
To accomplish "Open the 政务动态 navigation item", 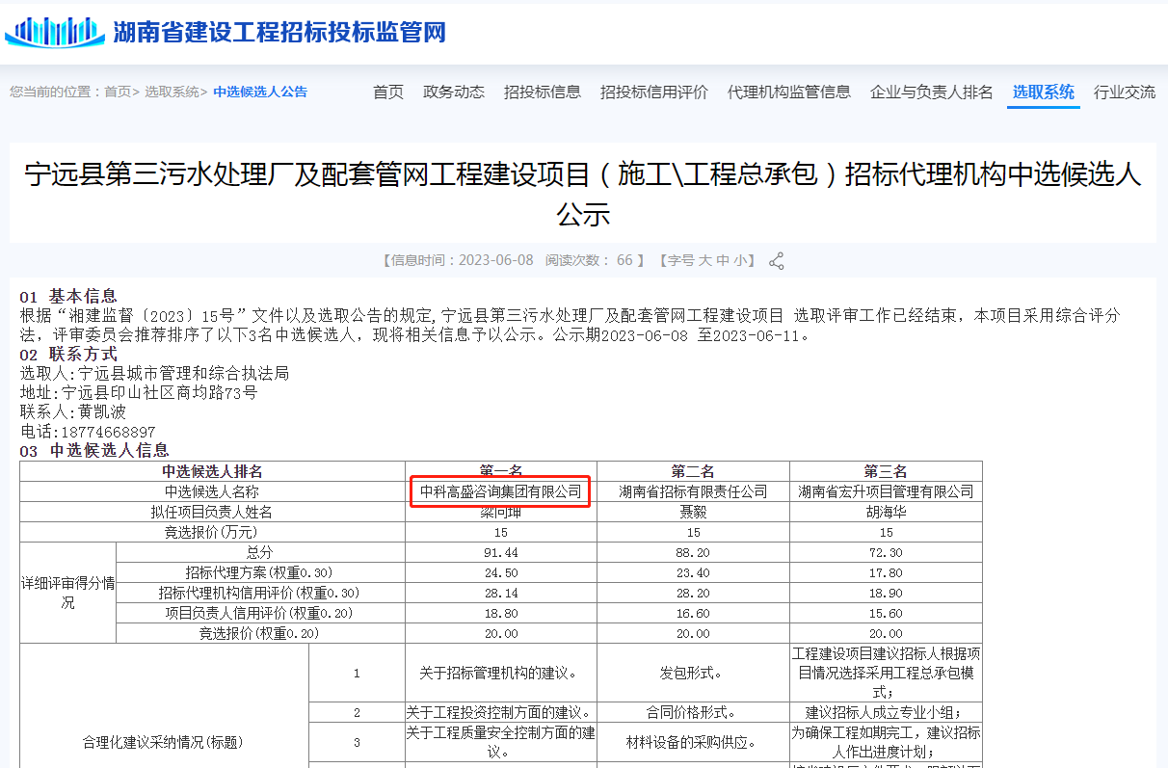I will [x=454, y=92].
